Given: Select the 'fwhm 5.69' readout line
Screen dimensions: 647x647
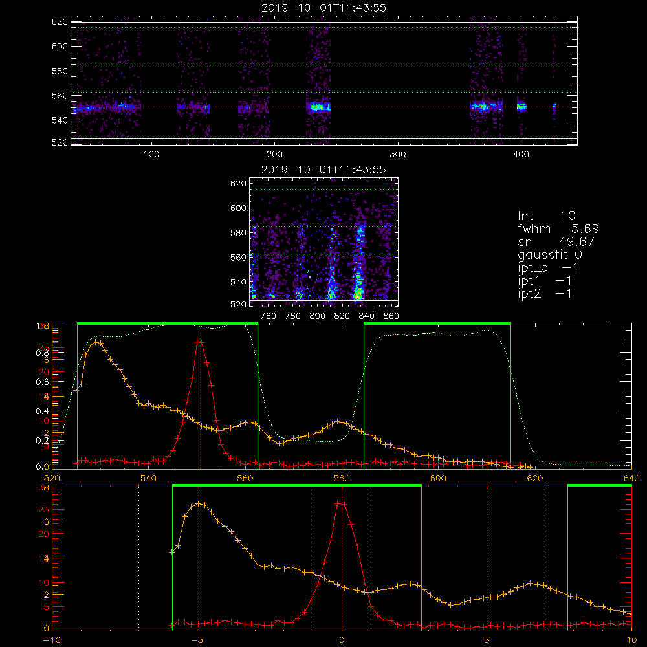Looking at the screenshot, I should pos(558,228).
